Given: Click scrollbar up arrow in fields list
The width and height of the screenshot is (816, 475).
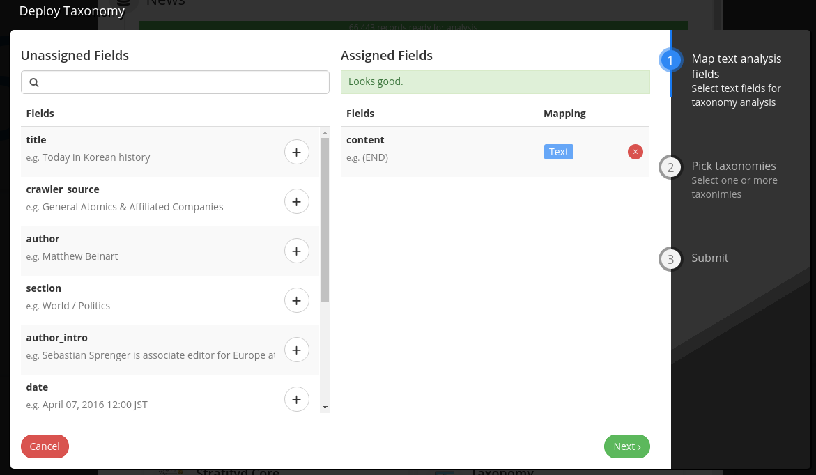Looking at the screenshot, I should (x=325, y=133).
